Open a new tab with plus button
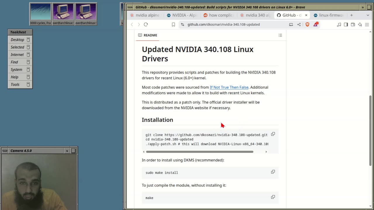 tap(352, 15)
